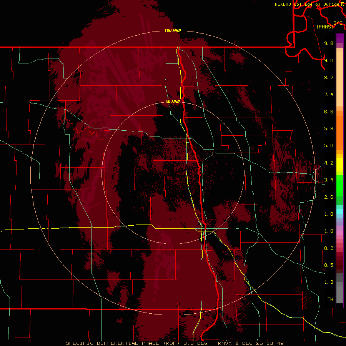Select the 0.2 value on color scale
This screenshot has height=346, width=346.
point(329,248)
